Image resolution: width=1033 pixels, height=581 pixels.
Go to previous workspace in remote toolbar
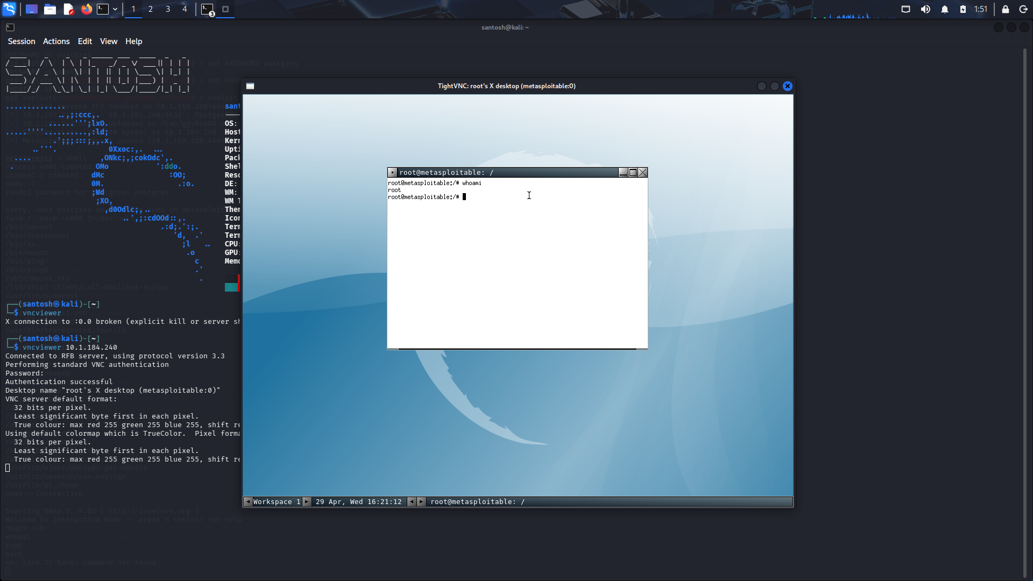click(x=248, y=502)
